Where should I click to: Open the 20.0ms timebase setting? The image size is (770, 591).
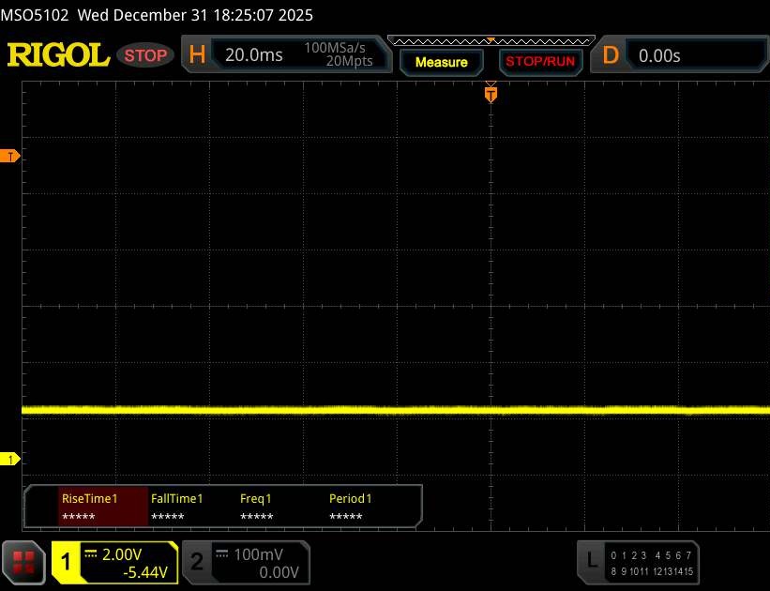(x=254, y=55)
